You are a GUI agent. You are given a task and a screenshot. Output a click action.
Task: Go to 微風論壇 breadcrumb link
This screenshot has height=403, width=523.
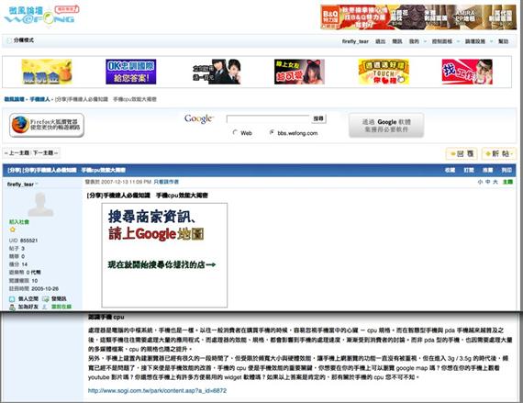click(15, 99)
